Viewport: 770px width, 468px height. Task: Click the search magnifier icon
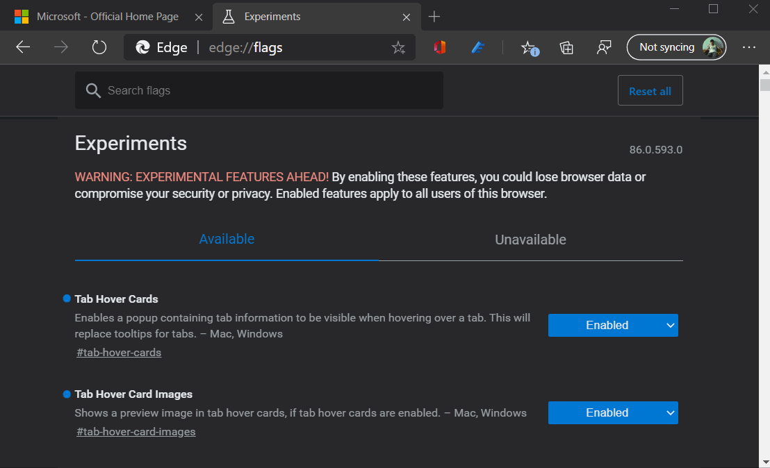coord(93,90)
